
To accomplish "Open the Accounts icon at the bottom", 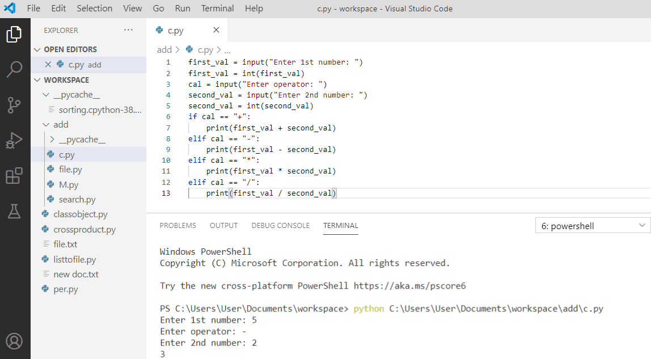I will pyautogui.click(x=15, y=341).
